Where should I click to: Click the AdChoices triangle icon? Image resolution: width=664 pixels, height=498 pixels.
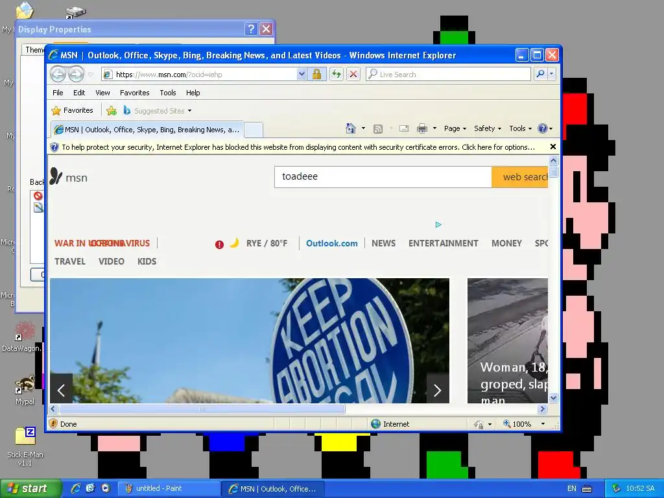click(438, 224)
